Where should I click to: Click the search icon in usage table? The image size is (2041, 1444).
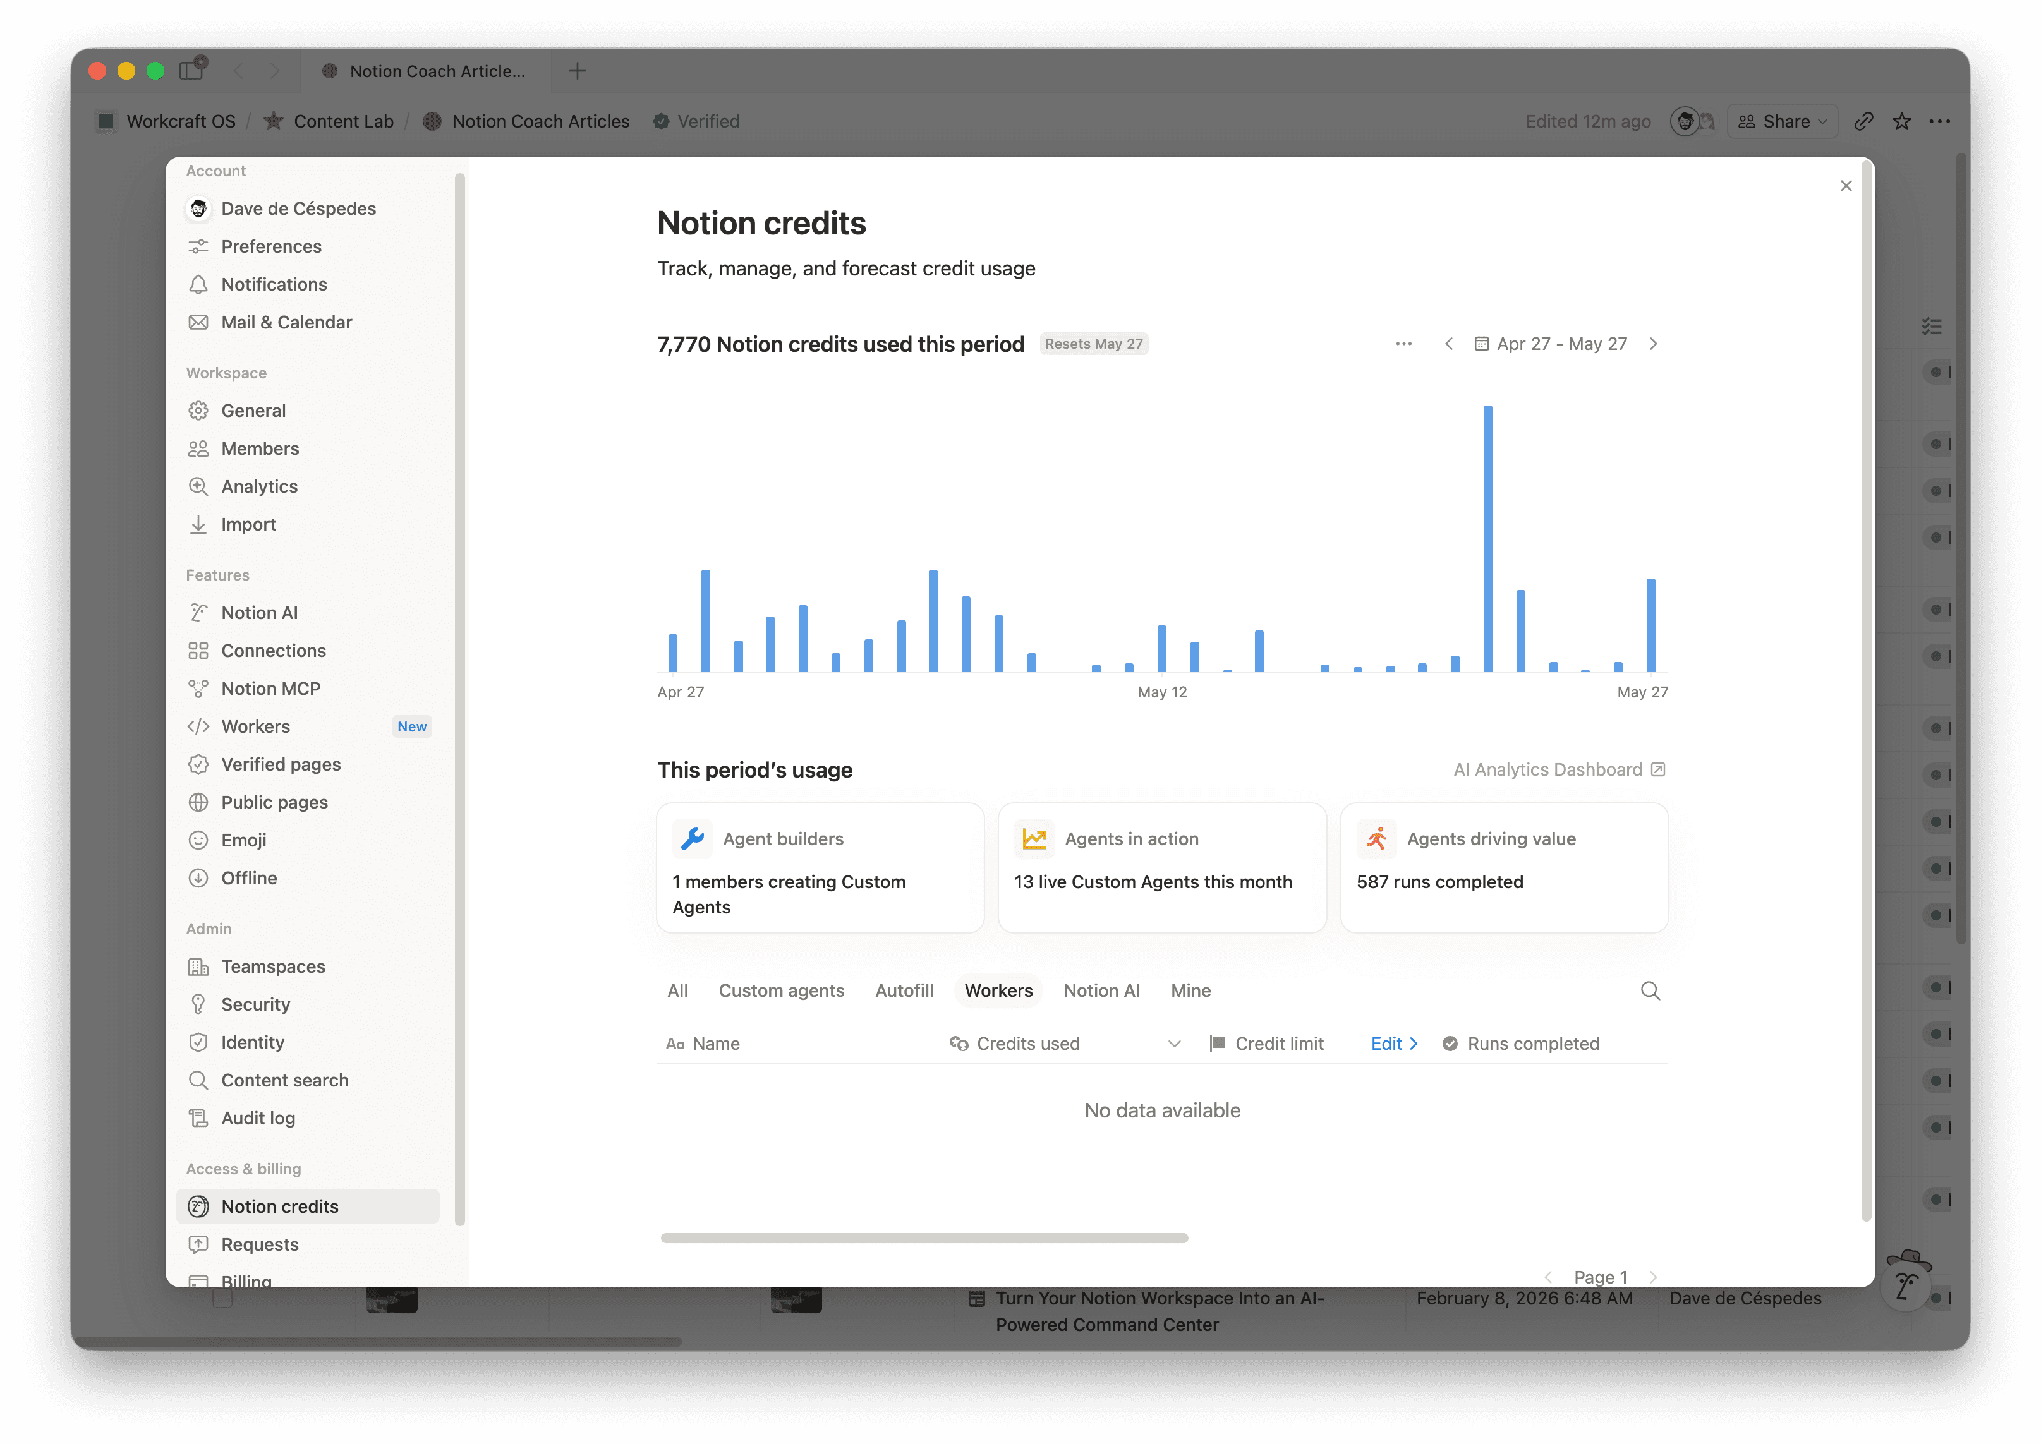[1650, 990]
